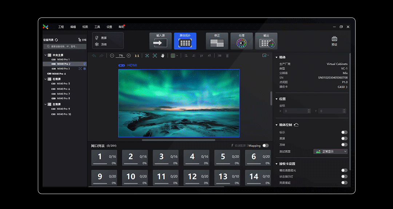Select the hand pan tool
The width and height of the screenshot is (393, 209).
point(163,56)
